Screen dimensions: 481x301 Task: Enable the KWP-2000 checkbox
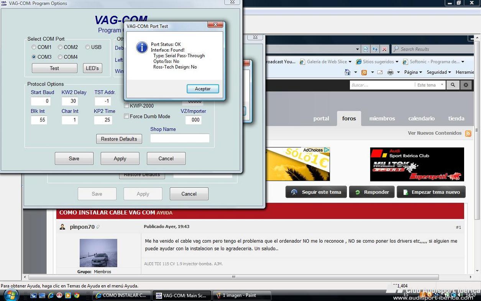(x=126, y=106)
